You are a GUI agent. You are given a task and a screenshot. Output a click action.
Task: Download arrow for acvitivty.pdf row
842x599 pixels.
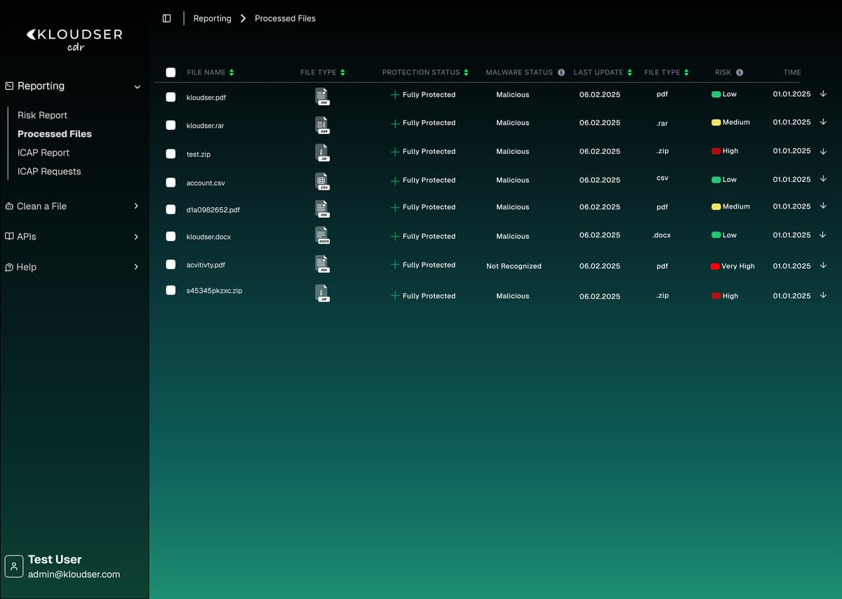click(x=823, y=265)
